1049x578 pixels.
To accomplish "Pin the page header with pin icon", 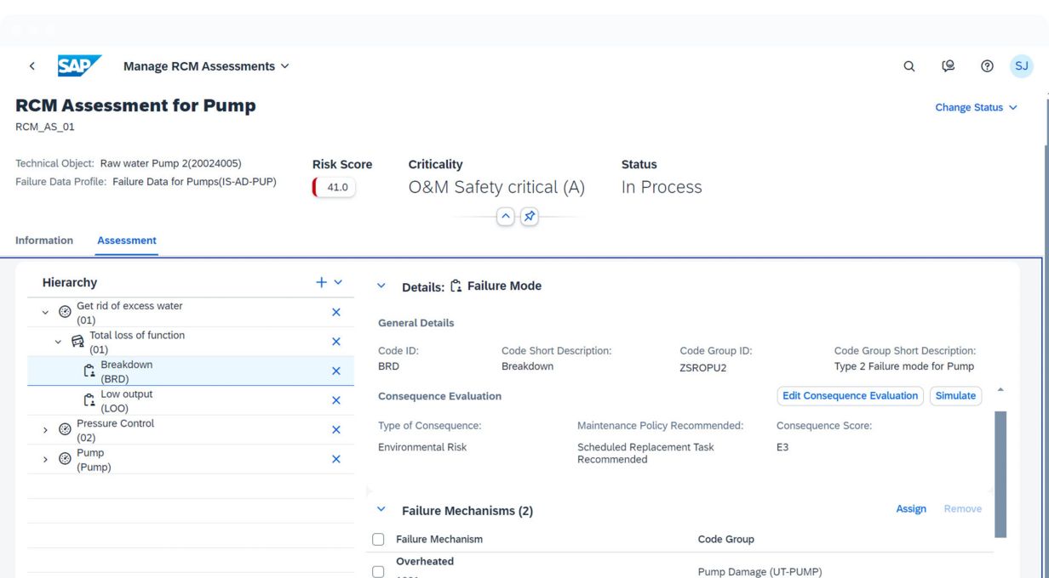I will [530, 217].
